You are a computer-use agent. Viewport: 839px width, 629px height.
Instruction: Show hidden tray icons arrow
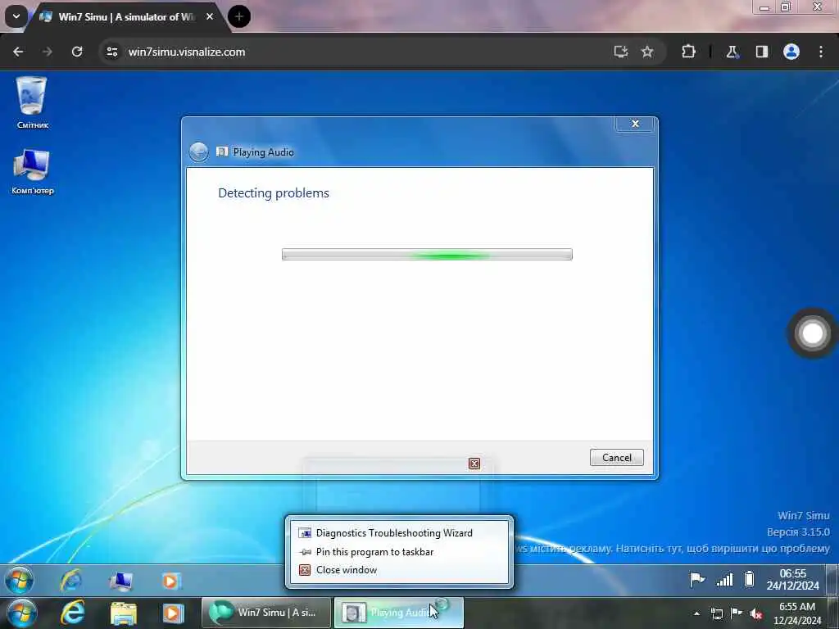[696, 613]
